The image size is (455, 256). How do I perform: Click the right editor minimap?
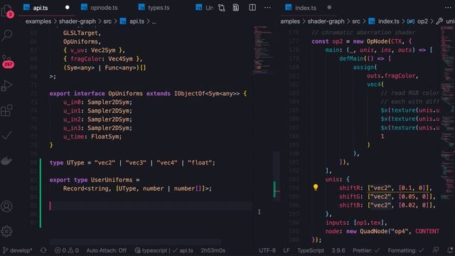447,113
